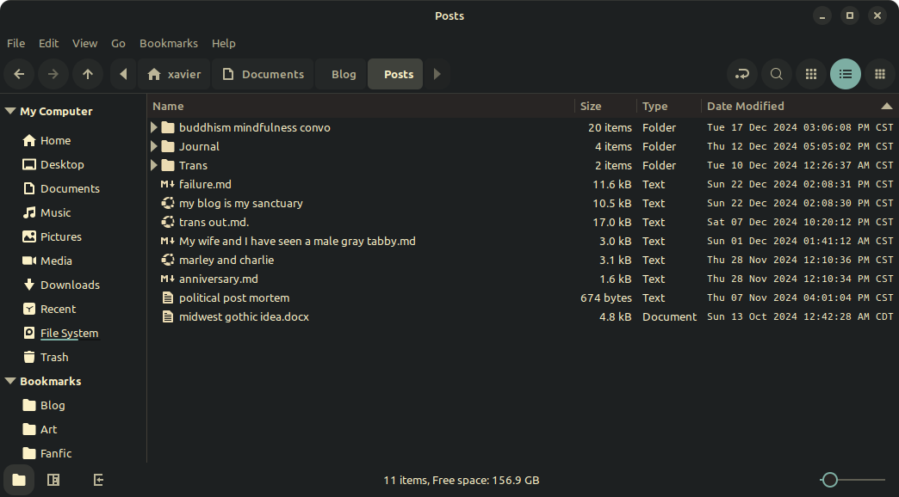Open the Fanfic bookmark
Image resolution: width=899 pixels, height=497 pixels.
pyautogui.click(x=56, y=453)
